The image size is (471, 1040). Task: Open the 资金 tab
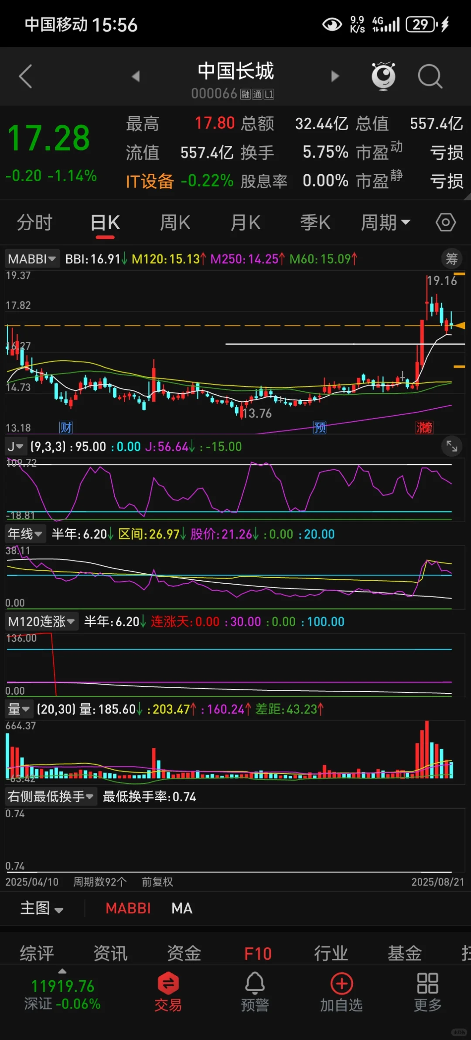tap(184, 953)
